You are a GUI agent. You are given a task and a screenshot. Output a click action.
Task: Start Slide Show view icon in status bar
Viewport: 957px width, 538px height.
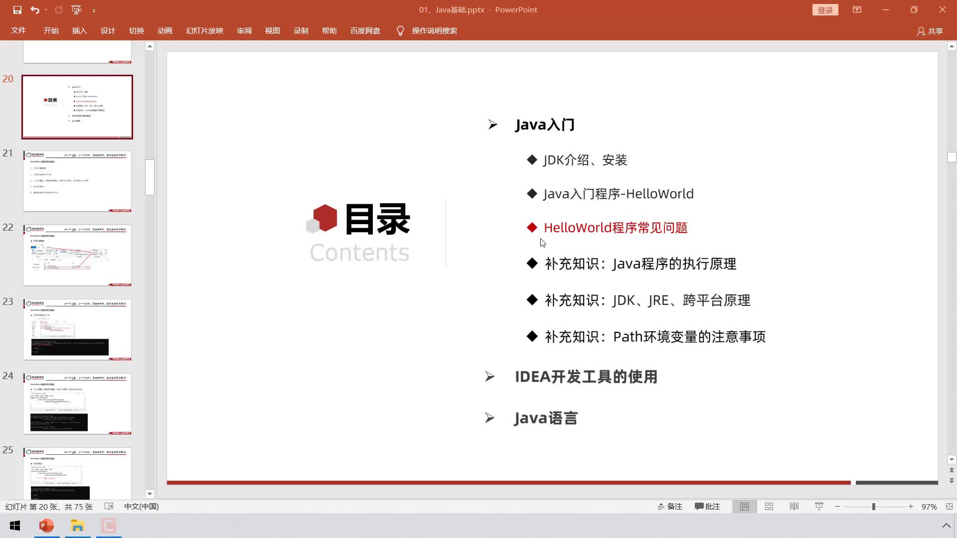coord(819,507)
